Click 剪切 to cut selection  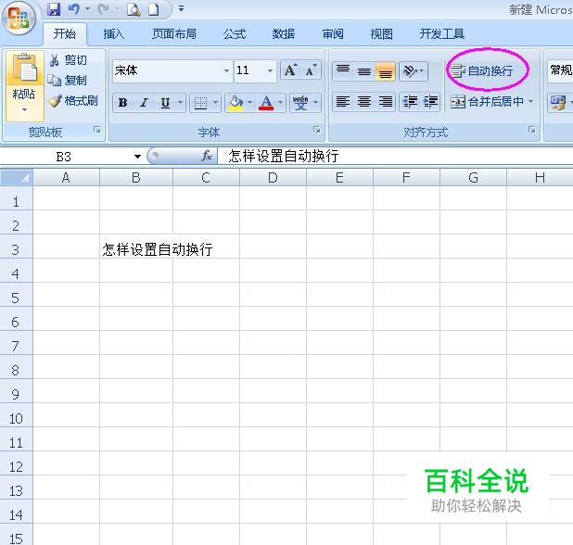69,60
